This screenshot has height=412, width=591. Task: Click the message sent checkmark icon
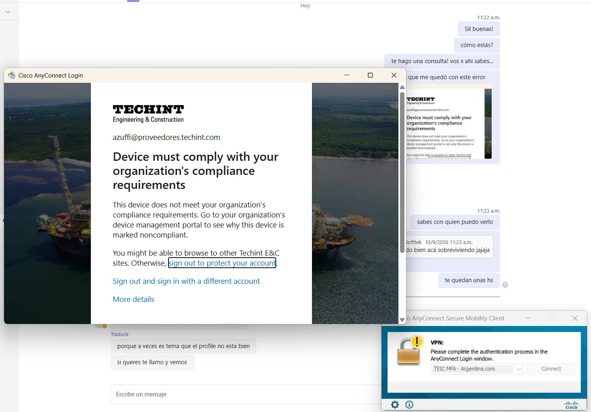pyautogui.click(x=505, y=285)
